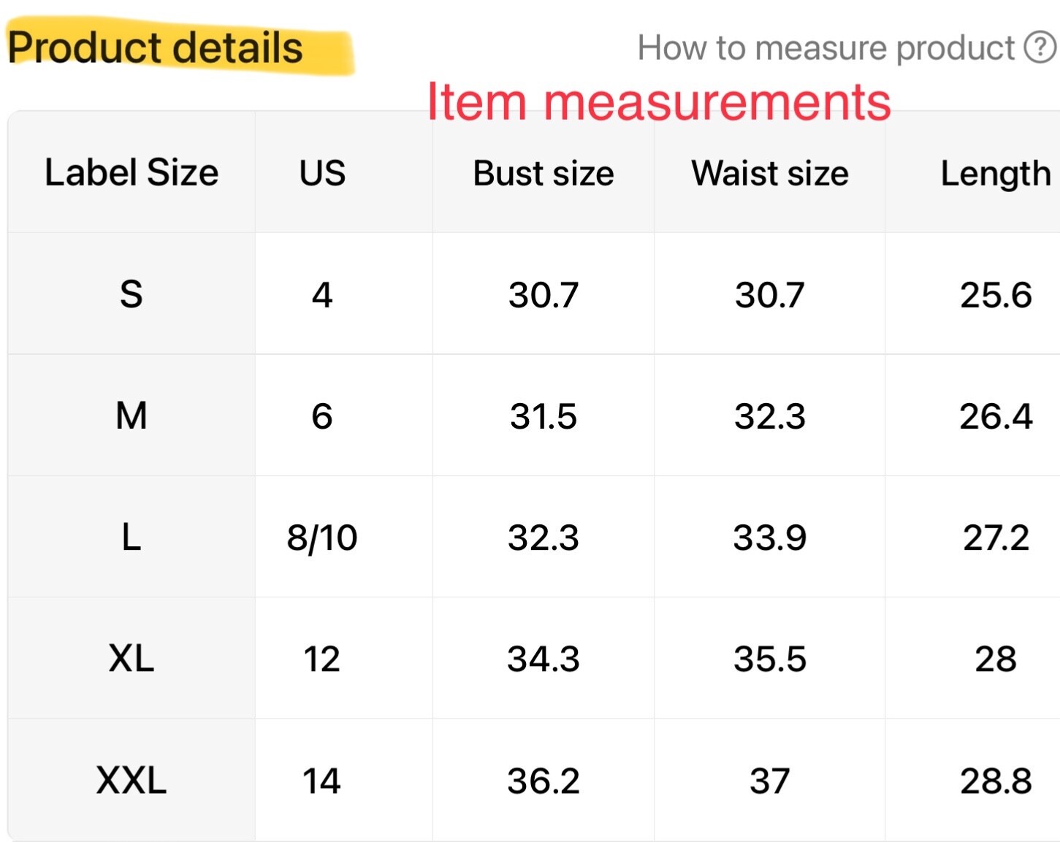Select the Label Size column header
Screen dimensions: 1060x842
point(131,173)
